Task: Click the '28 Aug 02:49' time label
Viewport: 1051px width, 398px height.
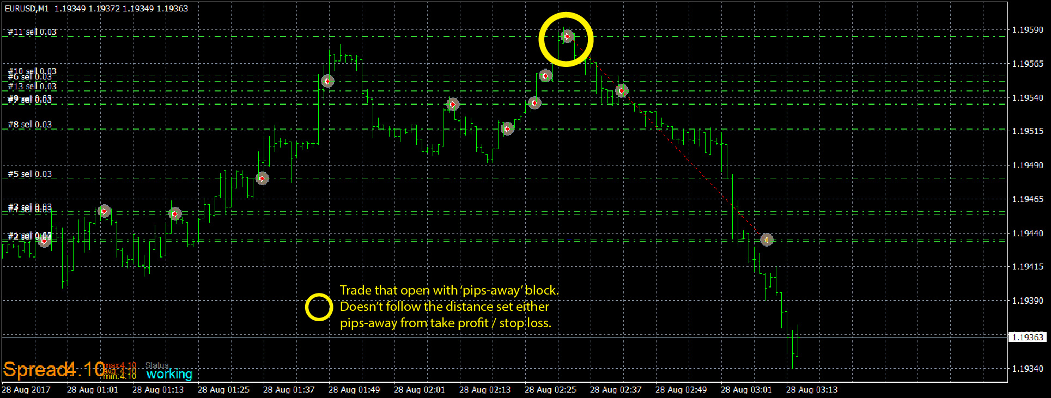Action: [x=681, y=389]
